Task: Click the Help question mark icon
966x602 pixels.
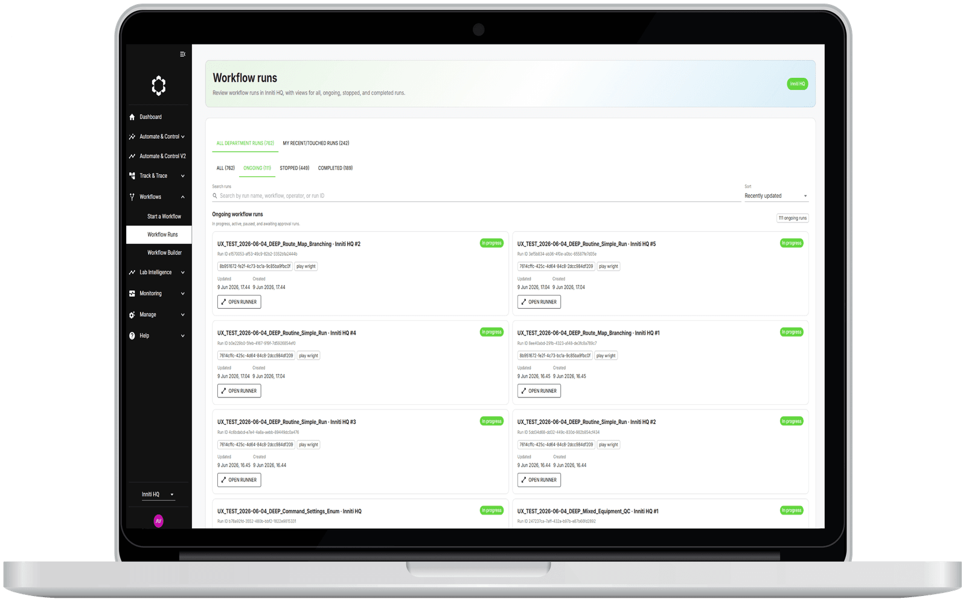Action: pos(132,336)
